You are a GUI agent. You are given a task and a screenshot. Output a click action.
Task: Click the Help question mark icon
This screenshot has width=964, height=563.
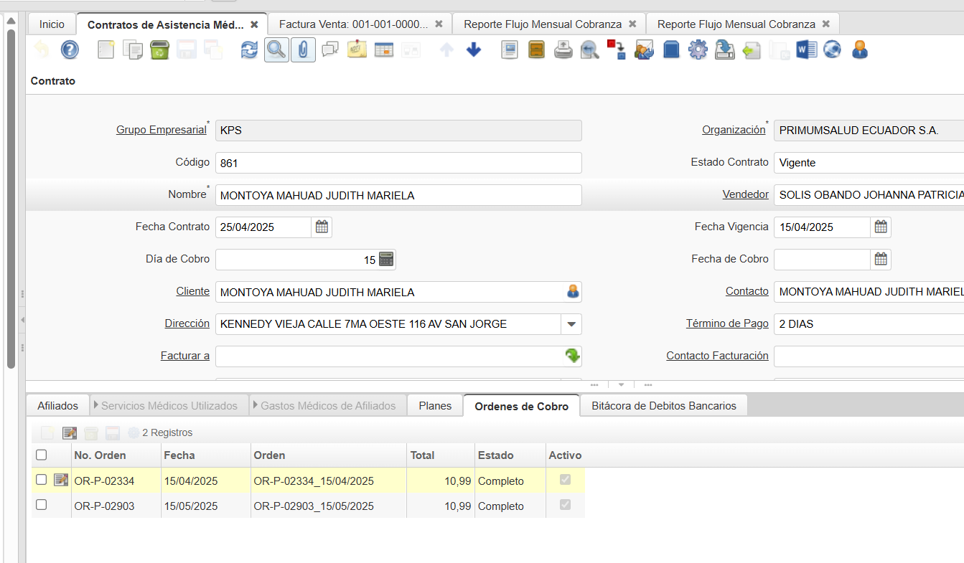[70, 49]
